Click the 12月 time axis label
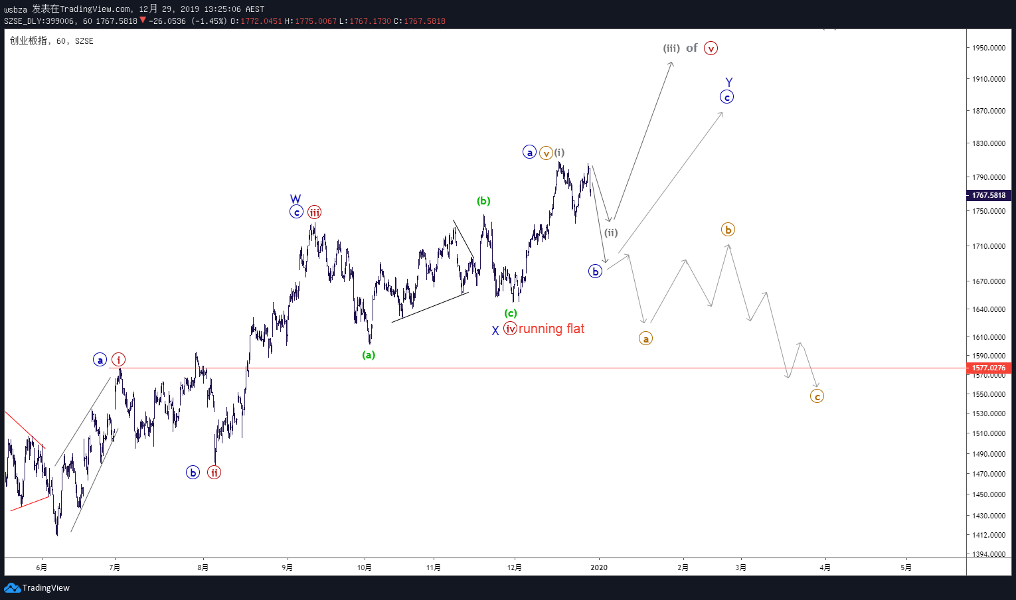 coord(515,567)
